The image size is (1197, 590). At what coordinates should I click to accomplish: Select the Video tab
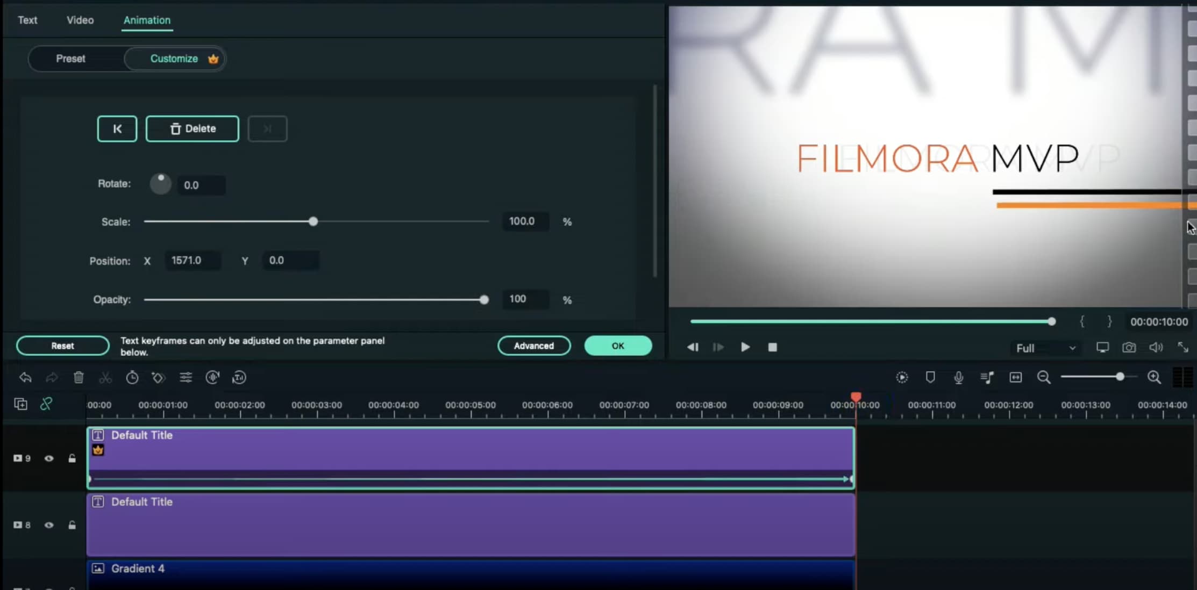coord(80,20)
